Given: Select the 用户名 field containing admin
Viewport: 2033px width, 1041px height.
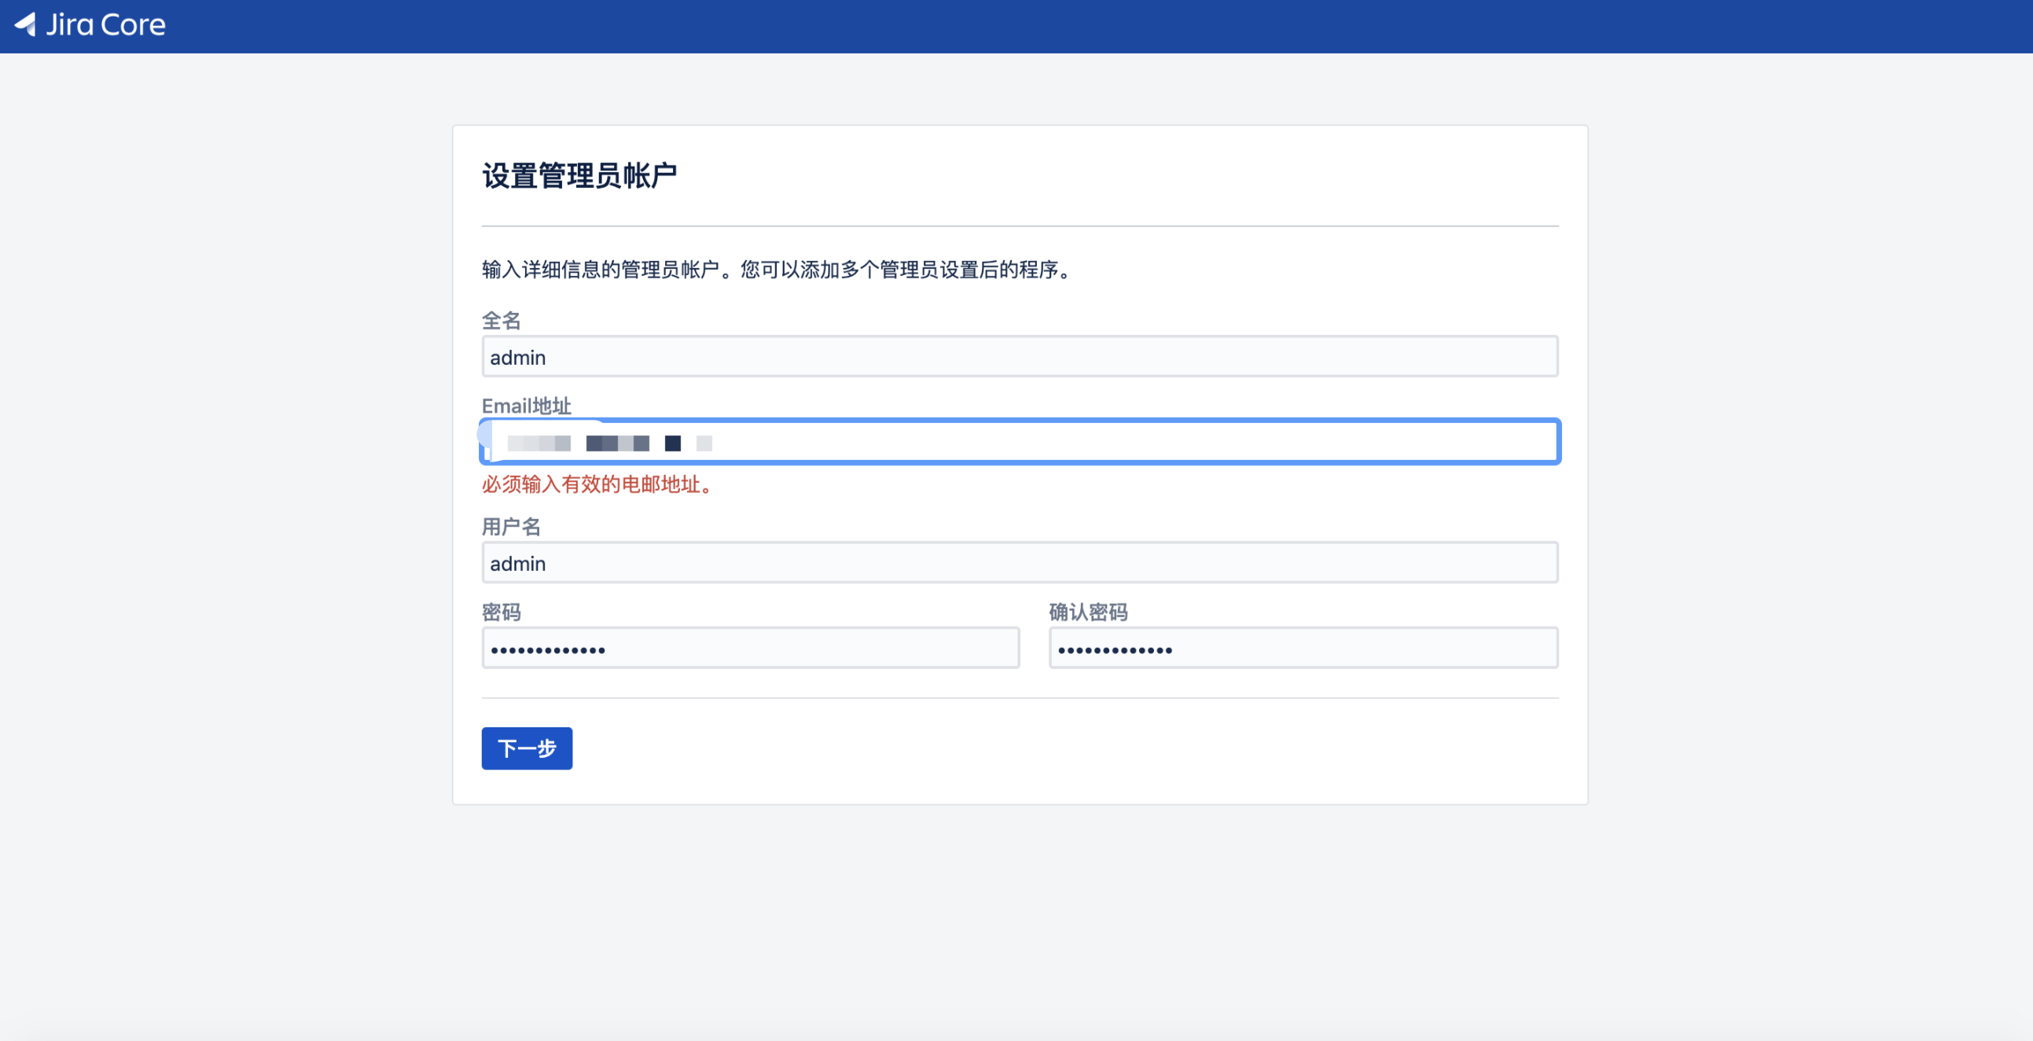Looking at the screenshot, I should click(x=1018, y=563).
